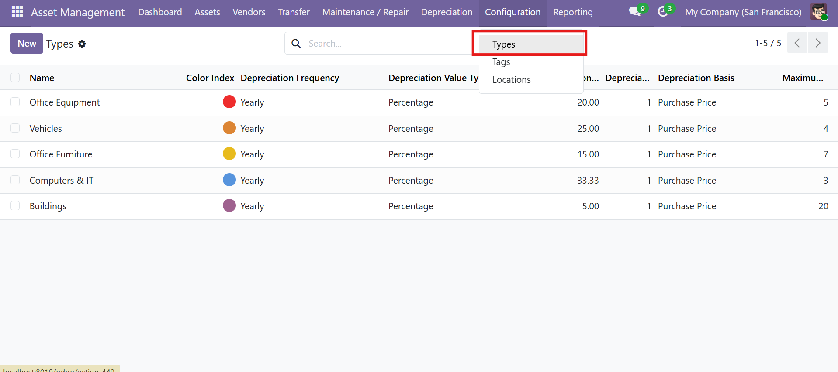Select the Vehicles row checkbox
The image size is (838, 372).
pyautogui.click(x=15, y=128)
